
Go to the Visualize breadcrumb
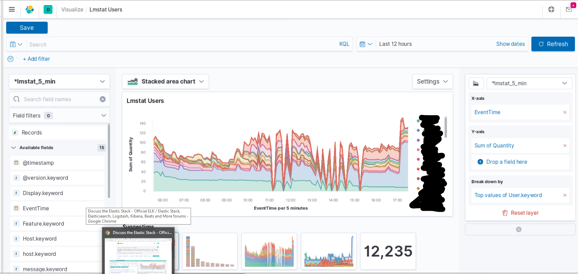(x=72, y=9)
